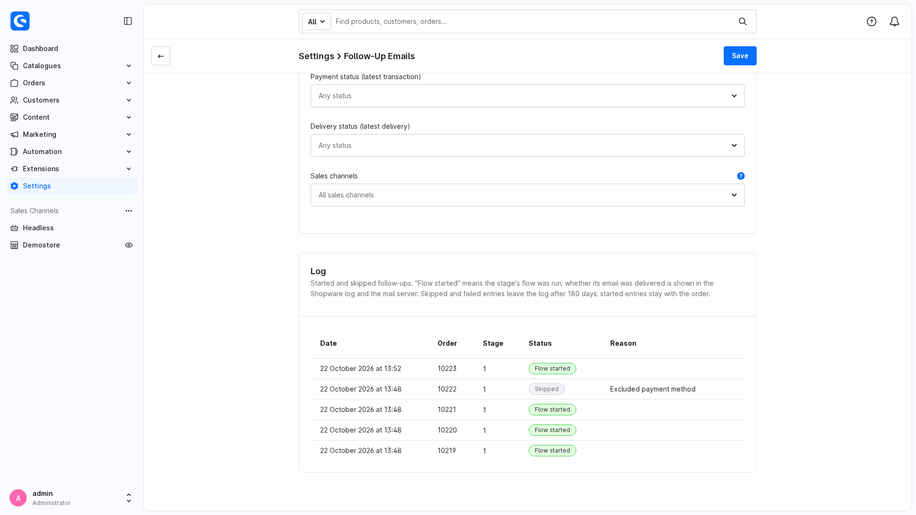Click the Sales channels help tooltip icon
916x515 pixels.
coord(741,176)
